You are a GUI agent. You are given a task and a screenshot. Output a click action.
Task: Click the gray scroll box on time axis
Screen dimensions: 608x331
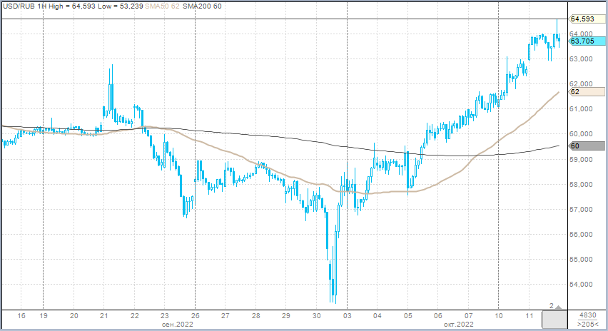coord(554,319)
